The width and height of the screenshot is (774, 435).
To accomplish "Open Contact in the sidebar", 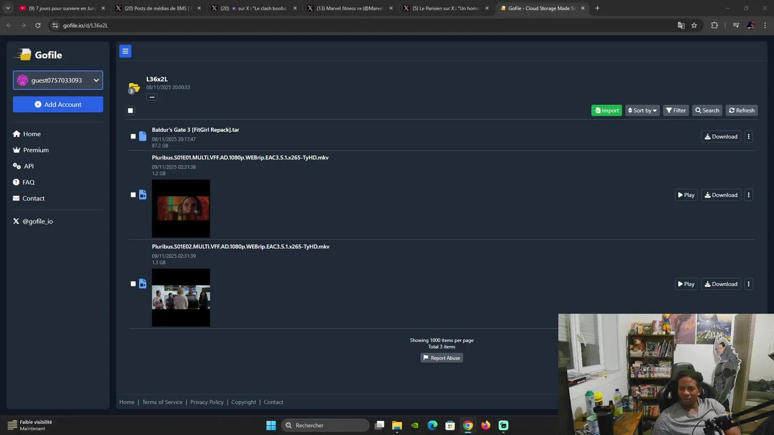I will tap(29, 198).
